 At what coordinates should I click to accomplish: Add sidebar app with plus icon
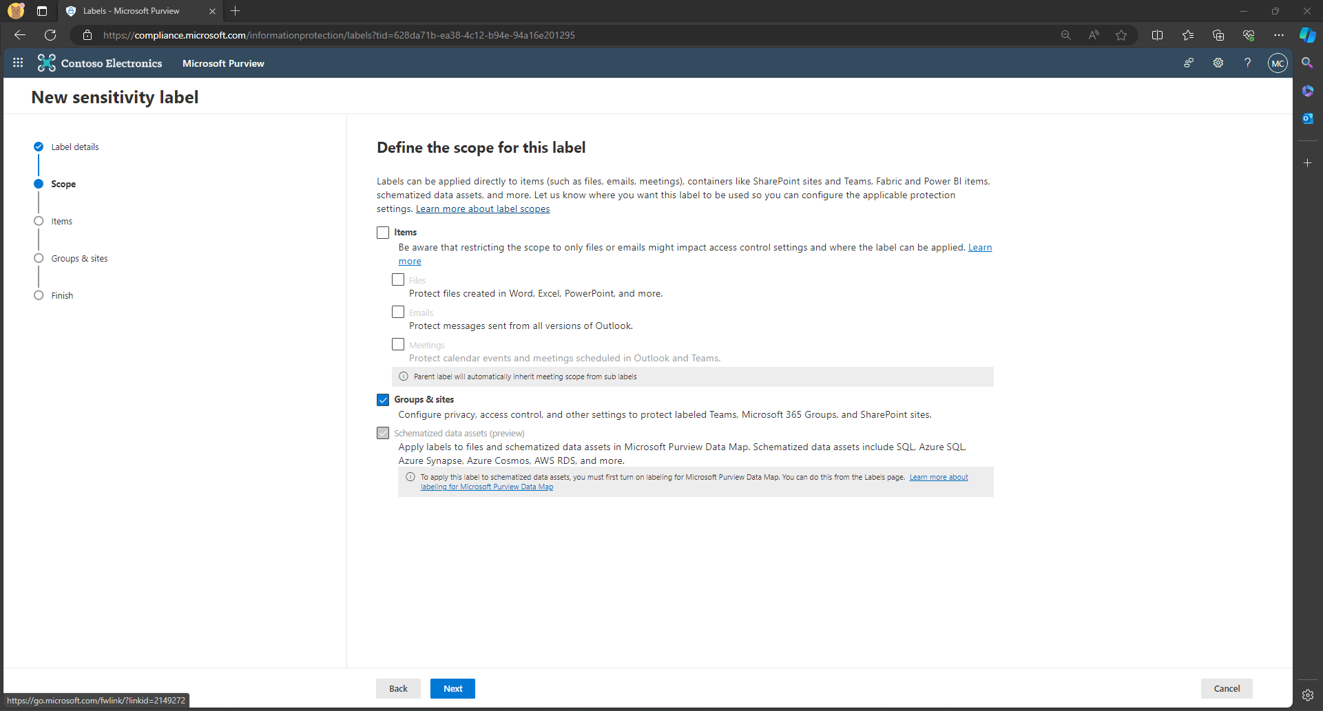click(x=1307, y=163)
